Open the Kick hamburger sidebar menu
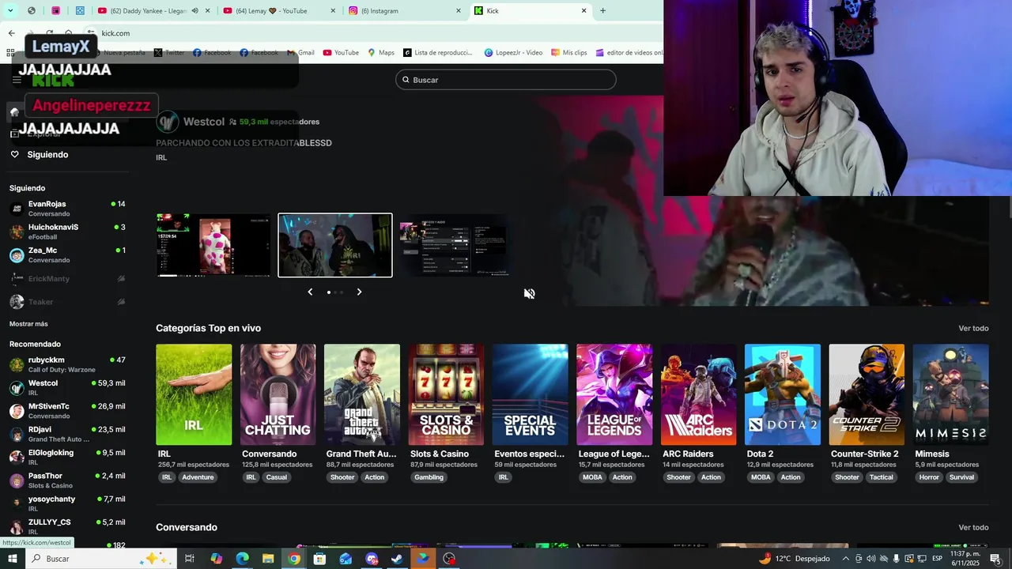1012x569 pixels. point(17,80)
